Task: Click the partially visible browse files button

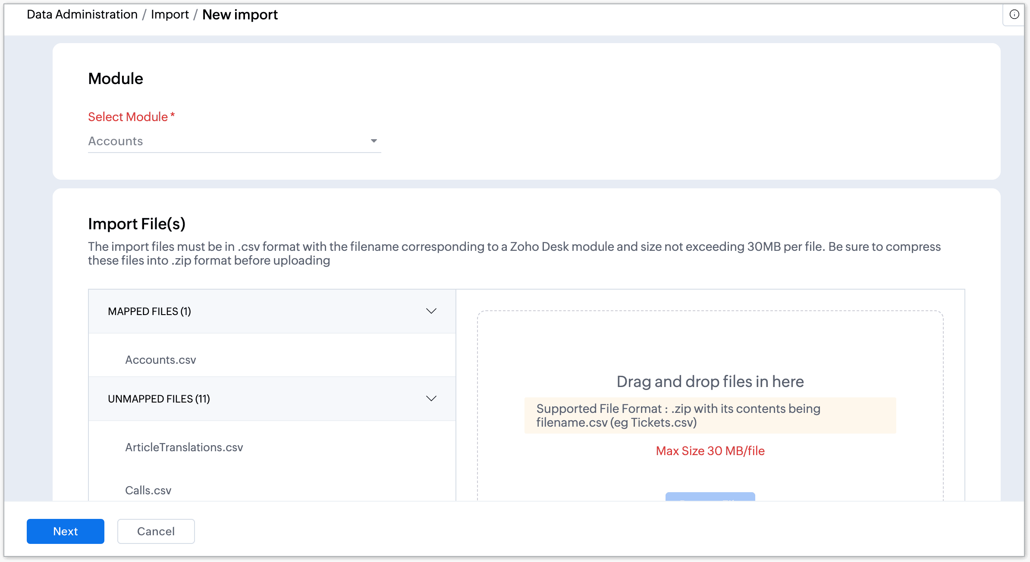Action: (710, 496)
